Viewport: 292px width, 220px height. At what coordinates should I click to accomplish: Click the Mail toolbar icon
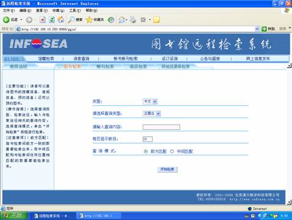[x=122, y=20]
